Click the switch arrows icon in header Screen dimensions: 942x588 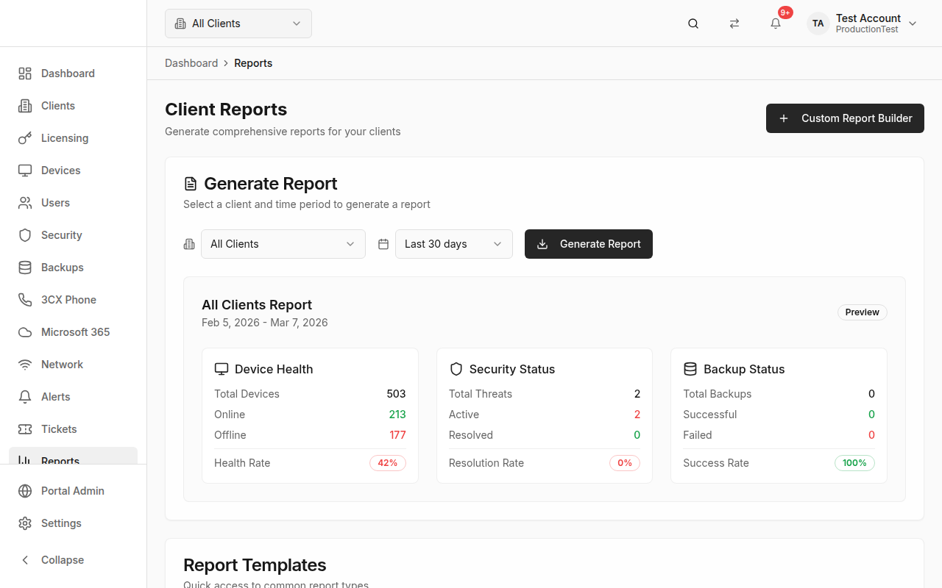pyautogui.click(x=734, y=24)
